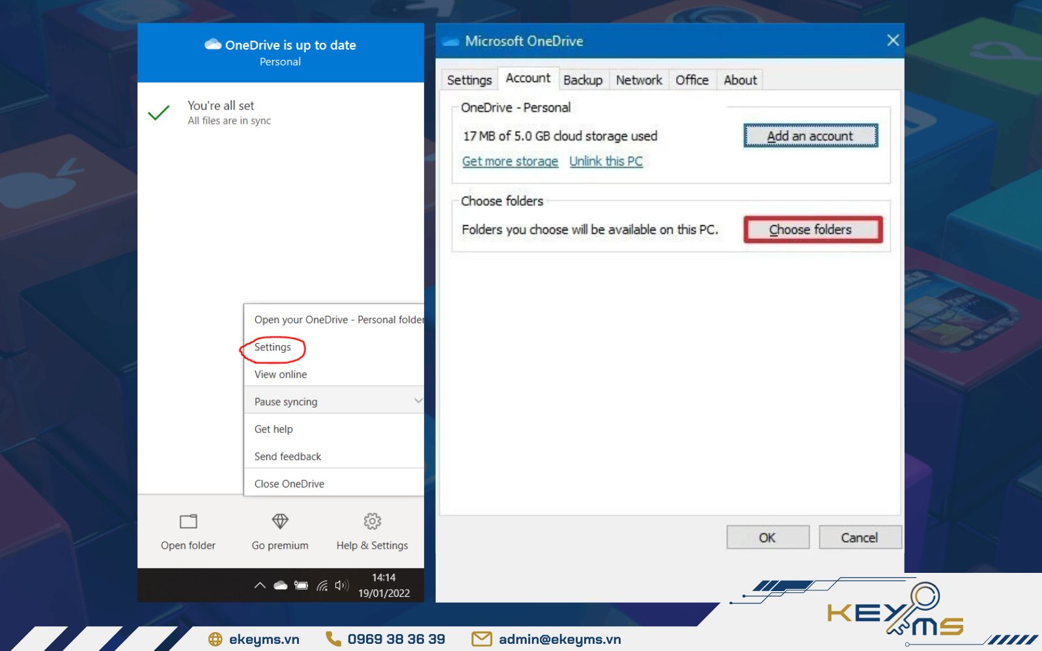Click the volume speaker tray icon
The width and height of the screenshot is (1042, 651).
(341, 585)
